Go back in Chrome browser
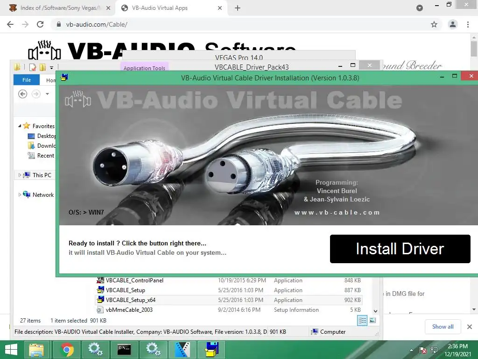Image resolution: width=478 pixels, height=359 pixels. coord(10,24)
